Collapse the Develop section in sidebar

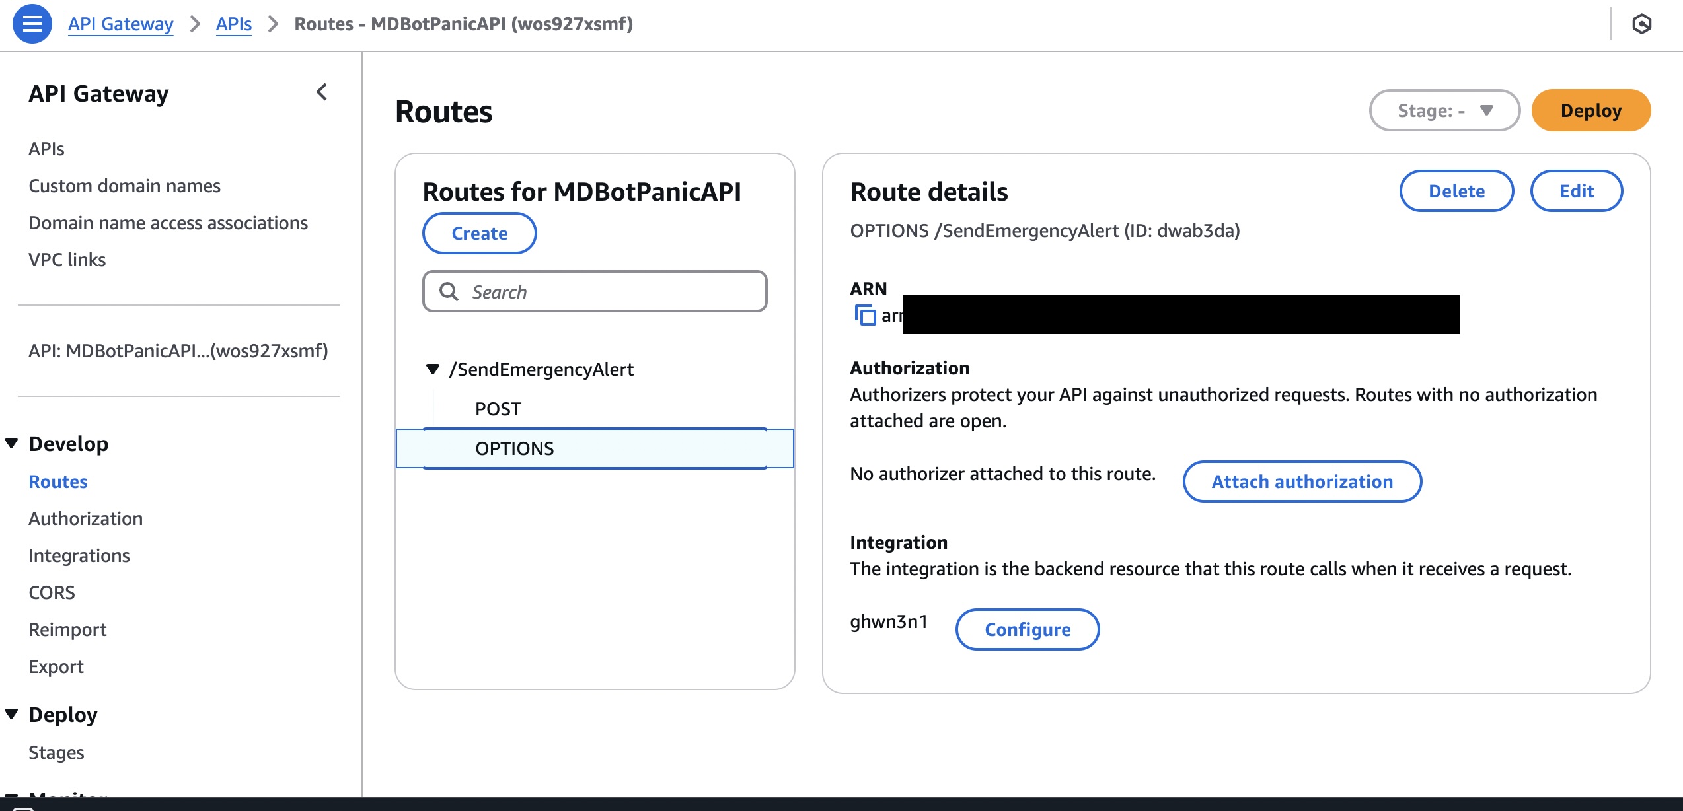pyautogui.click(x=12, y=443)
